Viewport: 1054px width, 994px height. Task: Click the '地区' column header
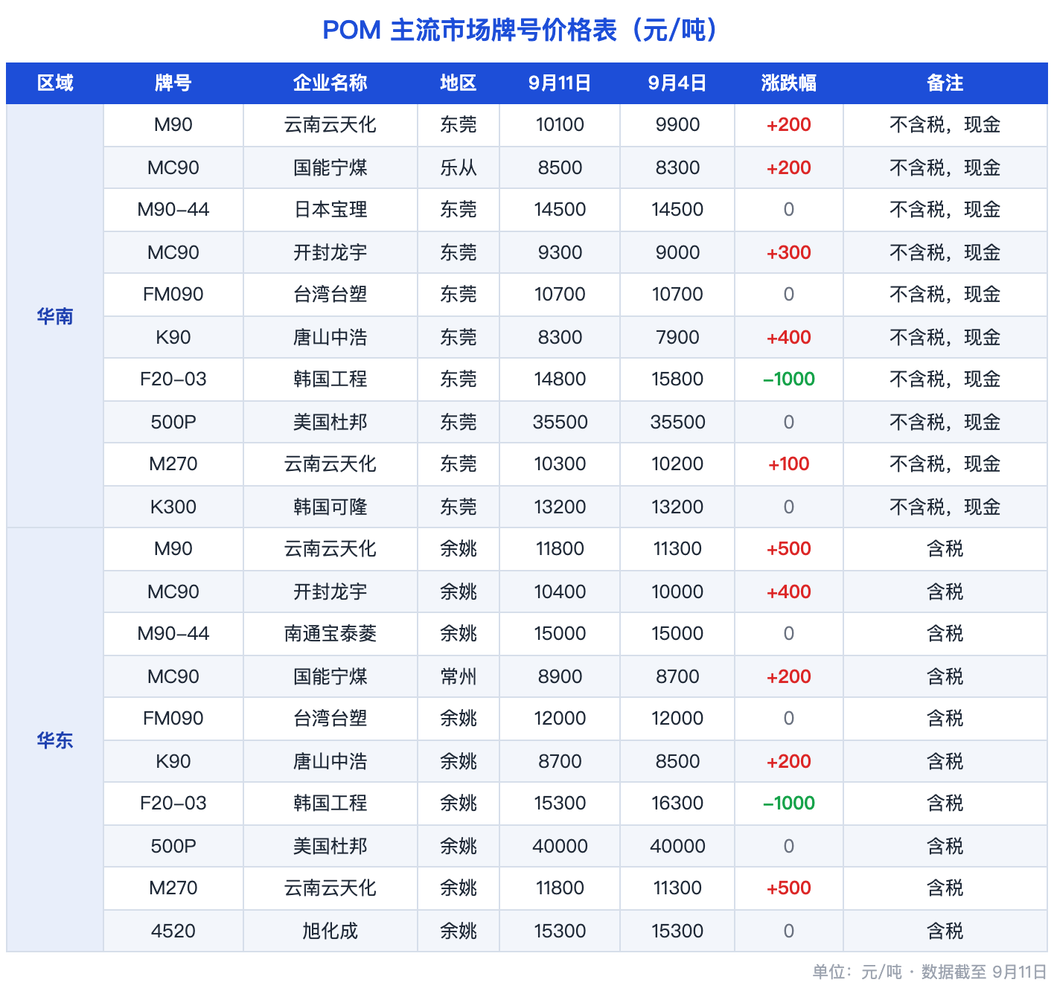[x=459, y=83]
